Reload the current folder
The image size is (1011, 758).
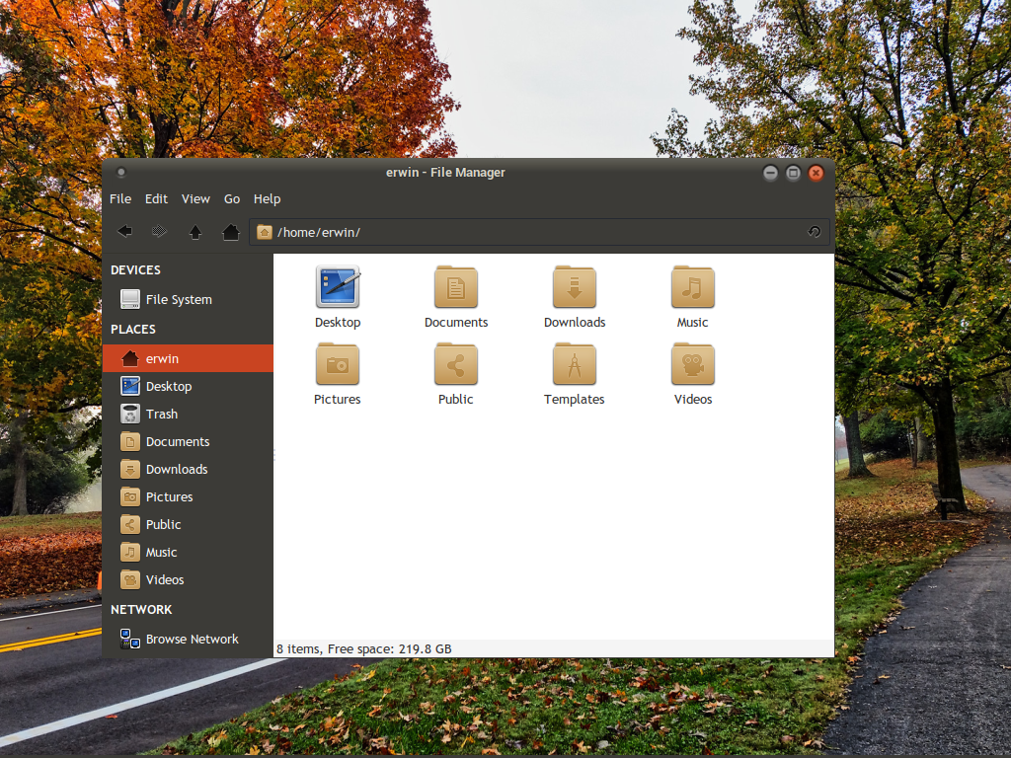point(815,232)
